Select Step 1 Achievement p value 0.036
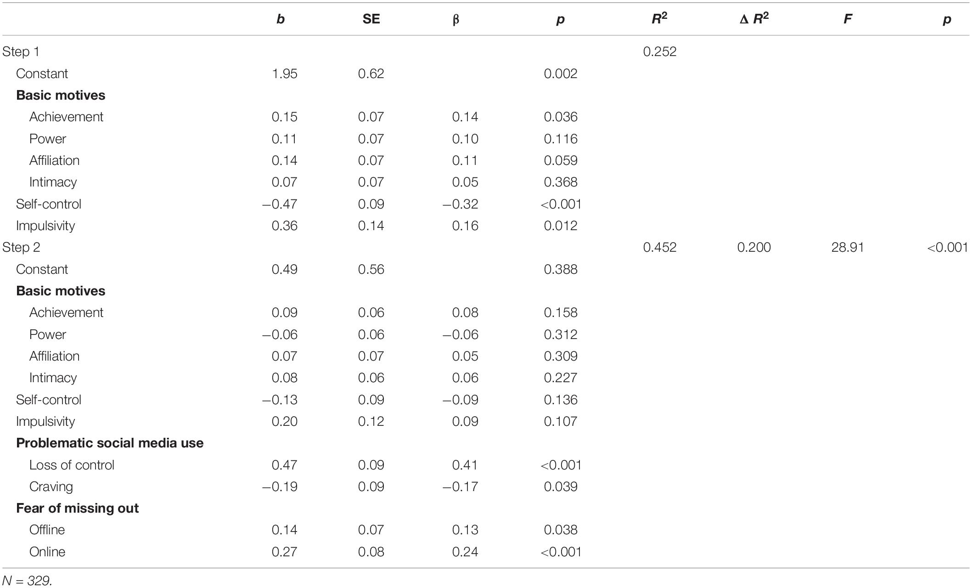 (x=561, y=117)
